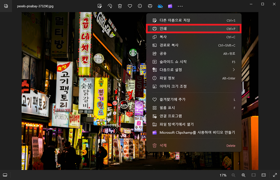Click the Photos app icon in title bar

click(x=6, y=6)
